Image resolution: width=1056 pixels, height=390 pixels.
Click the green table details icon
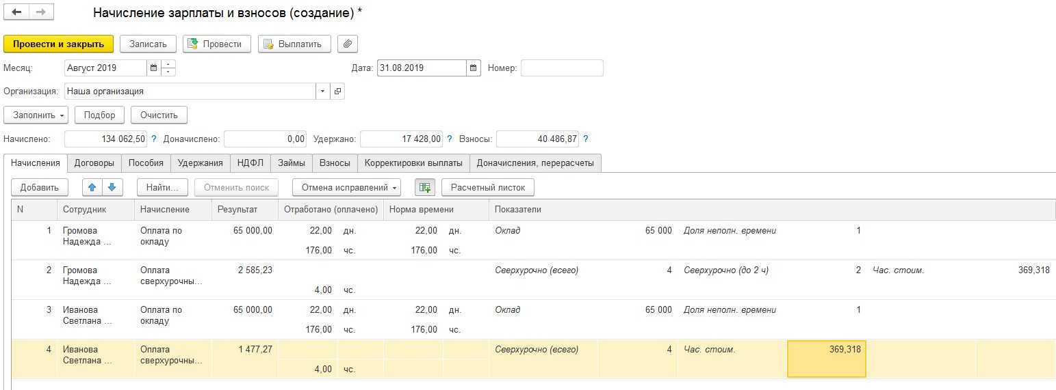point(424,187)
